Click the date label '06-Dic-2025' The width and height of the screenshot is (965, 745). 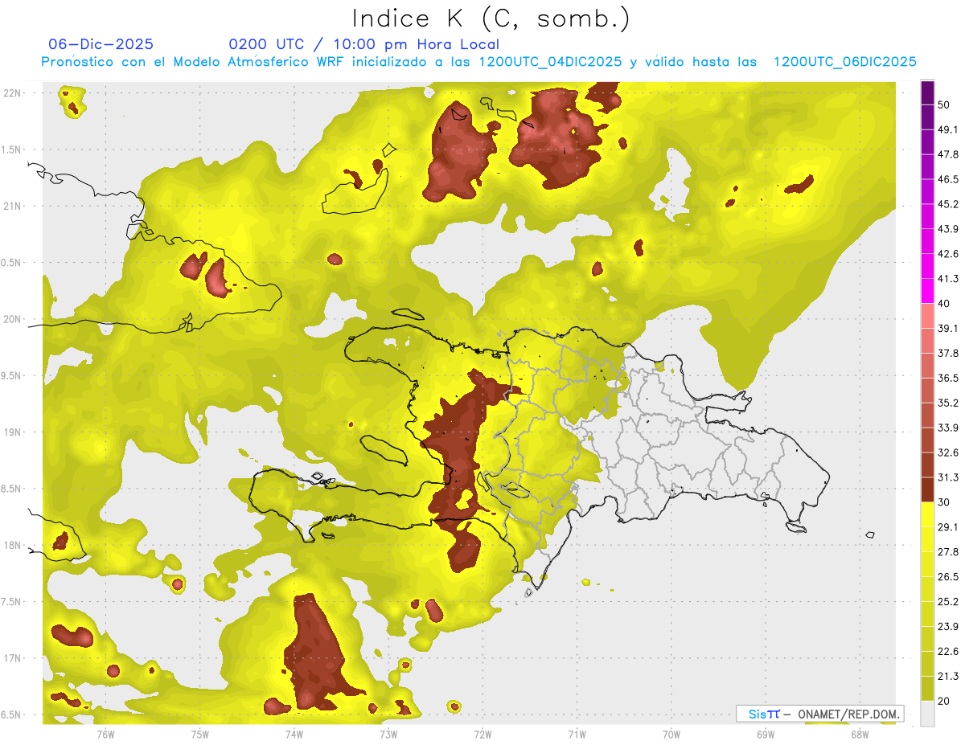101,44
